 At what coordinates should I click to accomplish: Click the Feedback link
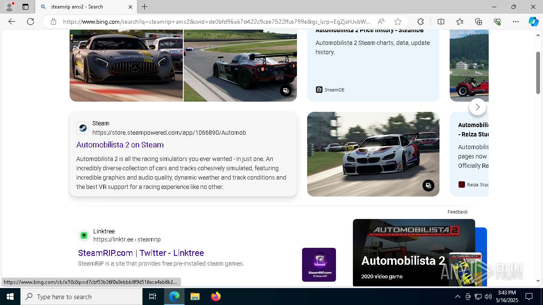click(457, 212)
